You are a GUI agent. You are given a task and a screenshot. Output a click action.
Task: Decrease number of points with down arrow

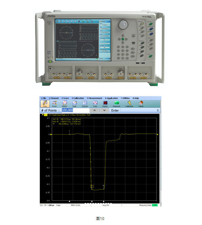coord(104,110)
